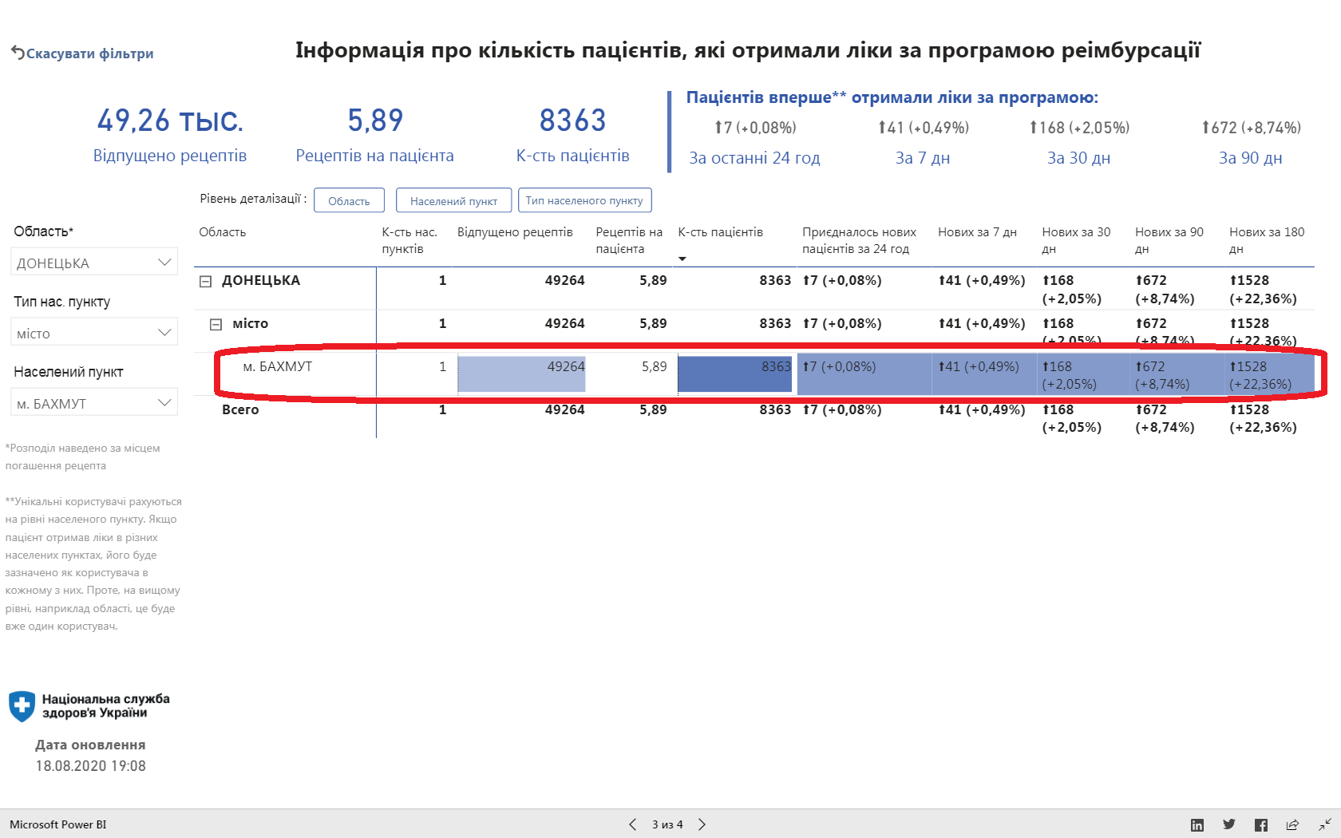The height and width of the screenshot is (838, 1341).
Task: Share report on Twitter
Action: pyautogui.click(x=1229, y=824)
